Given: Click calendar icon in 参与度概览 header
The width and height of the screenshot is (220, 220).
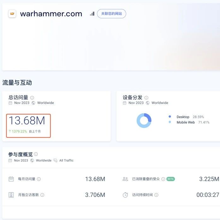Looking at the screenshot, I should click(x=10, y=160).
